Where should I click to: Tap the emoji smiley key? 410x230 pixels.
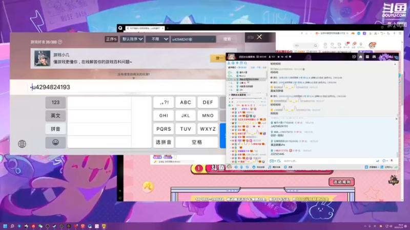[x=55, y=143]
